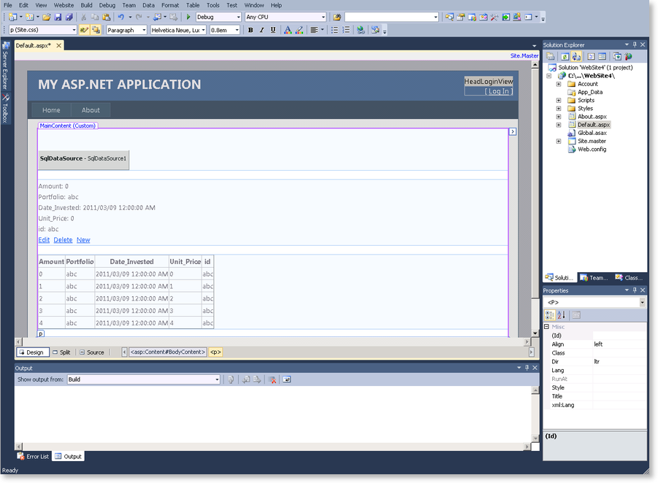658x483 pixels.
Task: Switch to Split view
Action: click(61, 352)
